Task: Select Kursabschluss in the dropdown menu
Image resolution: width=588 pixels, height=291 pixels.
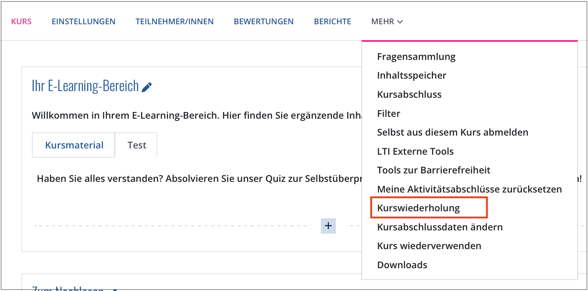Action: tap(409, 94)
